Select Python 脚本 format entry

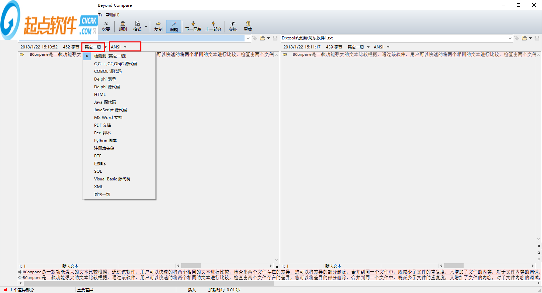point(119,141)
